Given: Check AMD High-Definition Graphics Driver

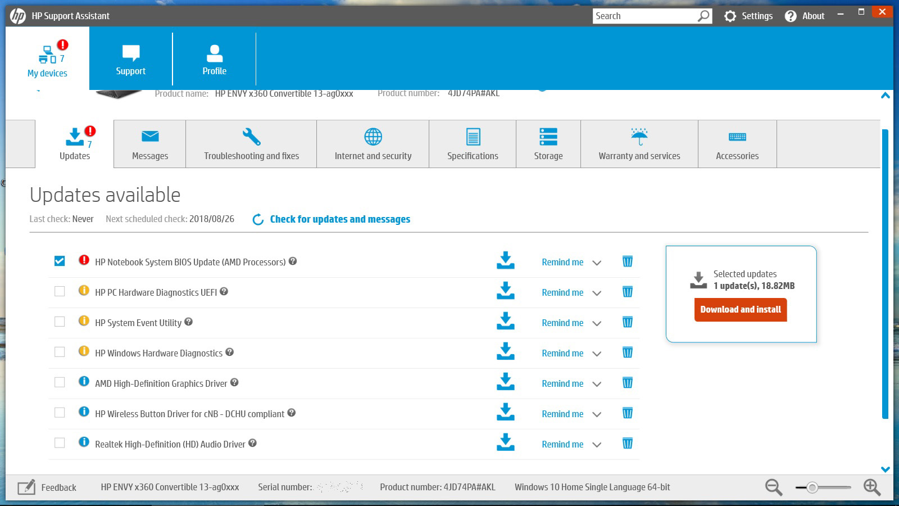Looking at the screenshot, I should click(60, 382).
